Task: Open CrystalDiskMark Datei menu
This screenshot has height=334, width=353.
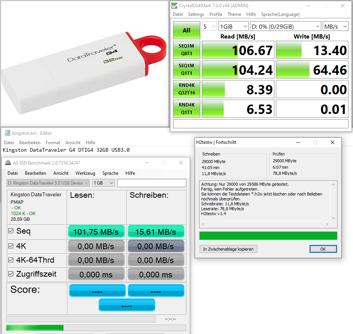Action: tap(178, 14)
